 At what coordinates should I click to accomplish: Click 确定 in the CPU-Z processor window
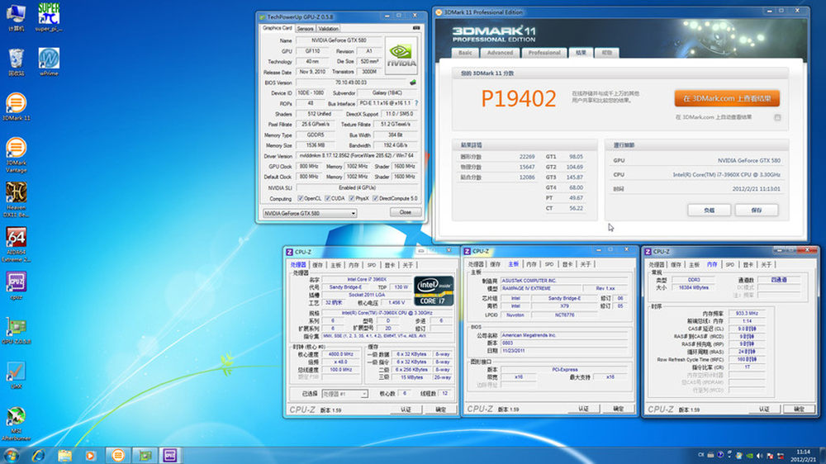point(441,410)
